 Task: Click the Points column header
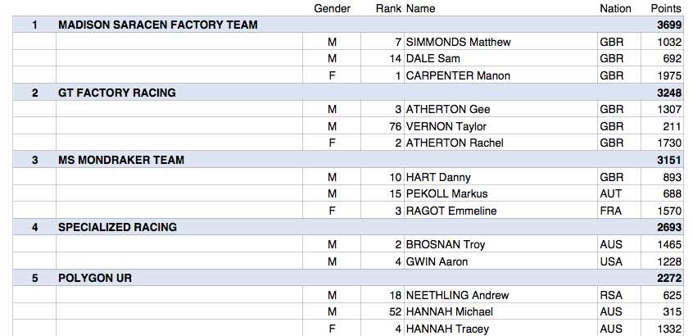[665, 8]
